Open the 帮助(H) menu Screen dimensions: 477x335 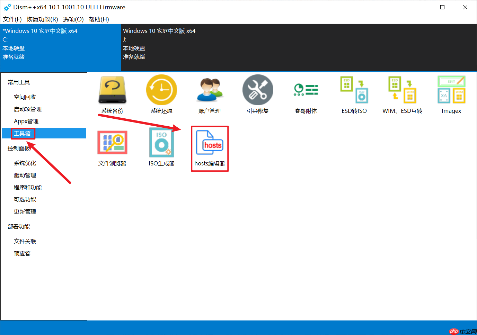click(x=99, y=19)
